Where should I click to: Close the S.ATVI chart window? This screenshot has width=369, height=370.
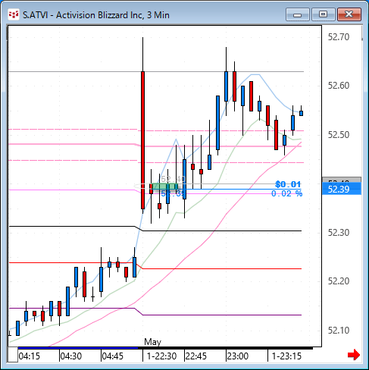(x=349, y=14)
